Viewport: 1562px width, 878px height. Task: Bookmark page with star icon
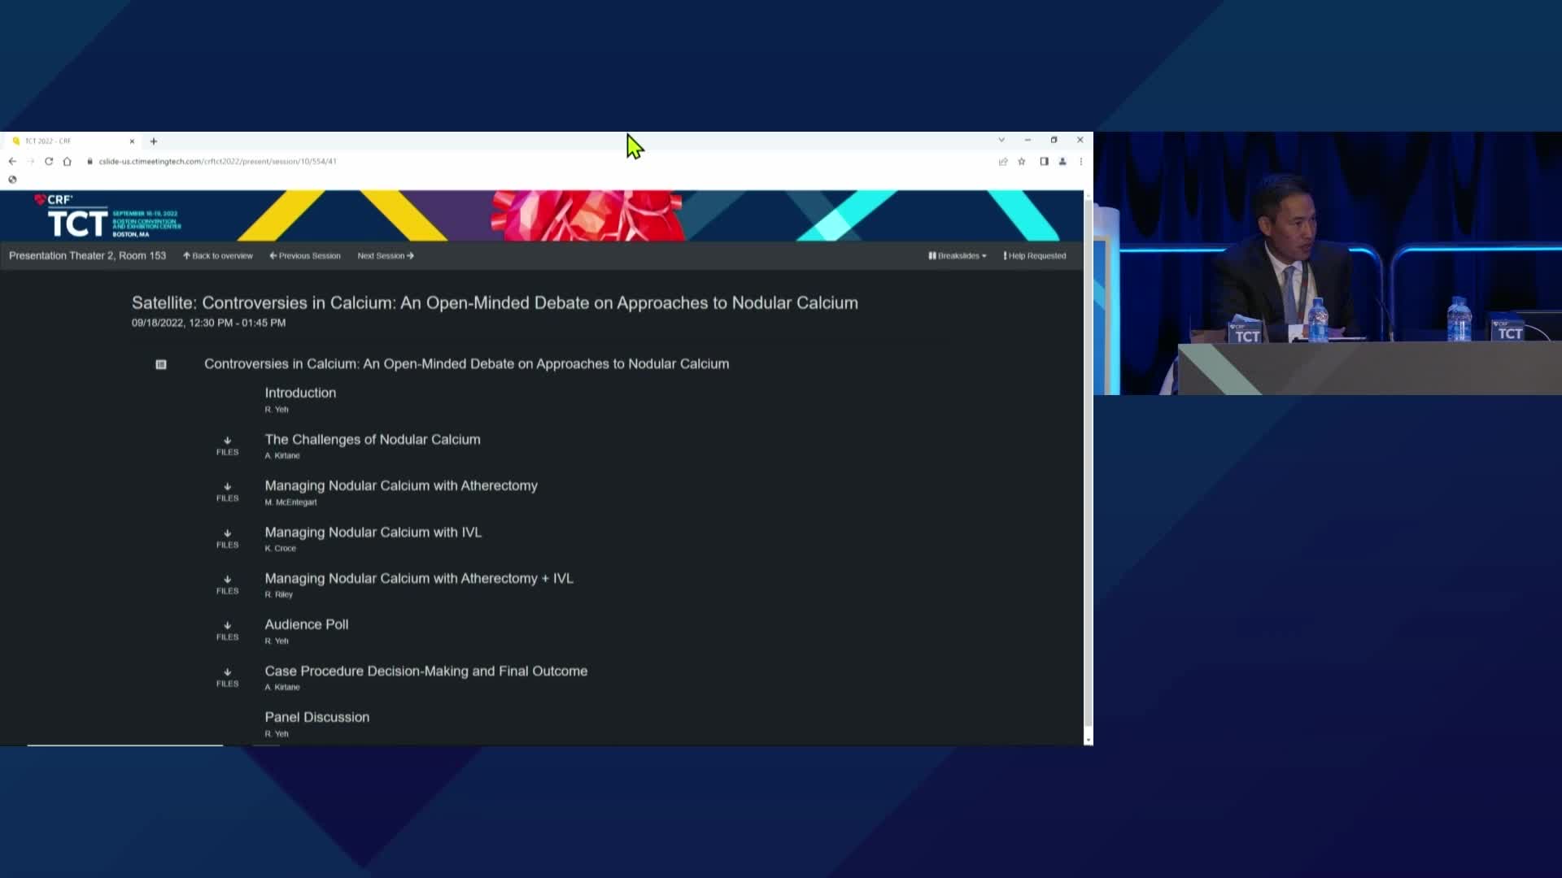1022,162
